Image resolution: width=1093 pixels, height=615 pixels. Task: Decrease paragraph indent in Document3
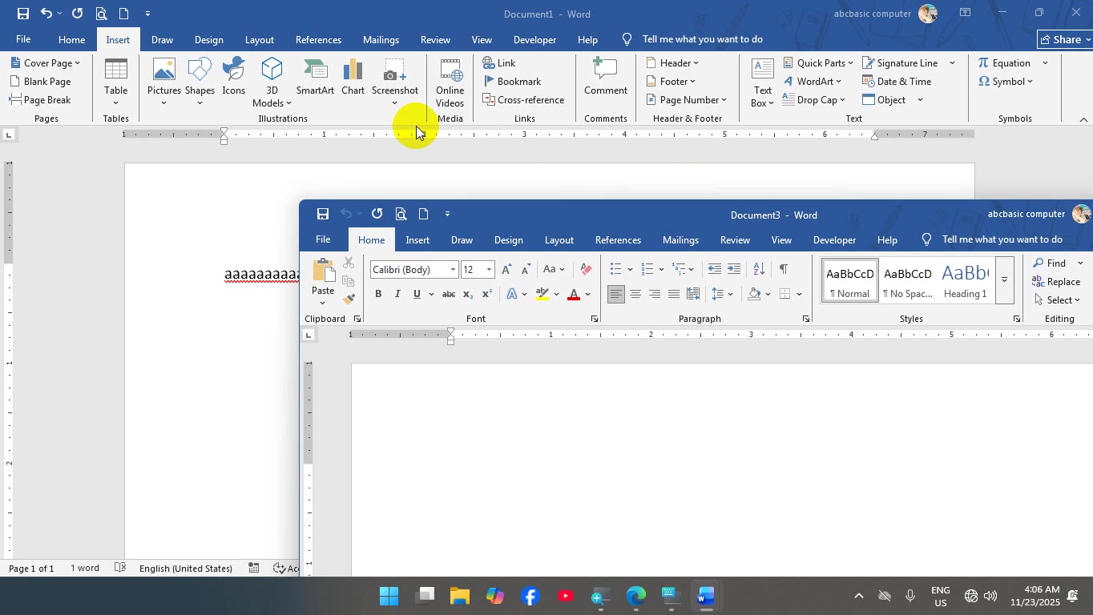coord(715,270)
